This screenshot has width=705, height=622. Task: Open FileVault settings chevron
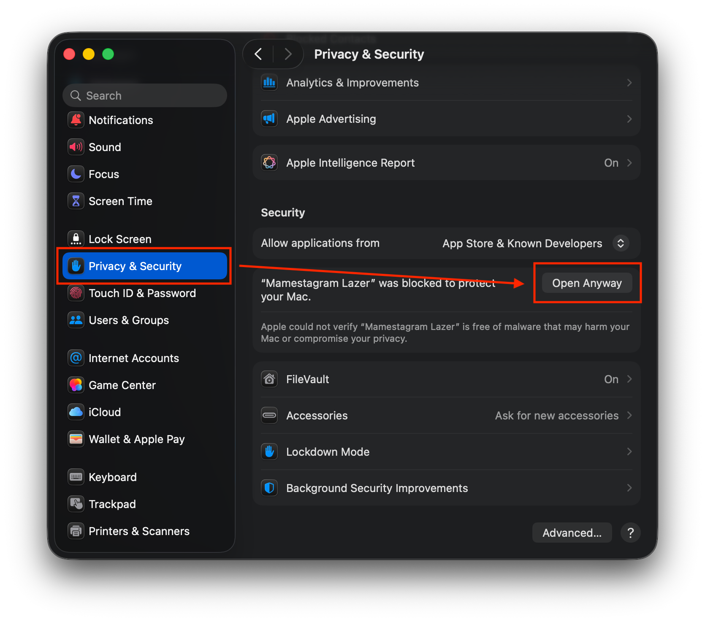[629, 379]
